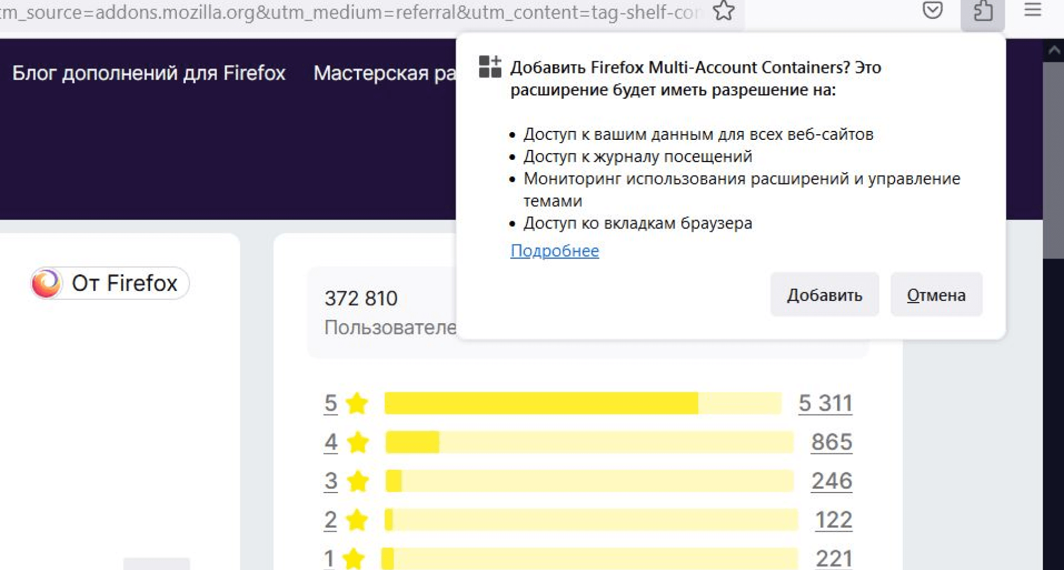1064x570 pixels.
Task: Click the URL address bar field
Action: (x=346, y=12)
